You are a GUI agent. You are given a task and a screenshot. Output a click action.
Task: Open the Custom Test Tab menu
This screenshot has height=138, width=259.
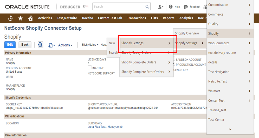point(110,18)
